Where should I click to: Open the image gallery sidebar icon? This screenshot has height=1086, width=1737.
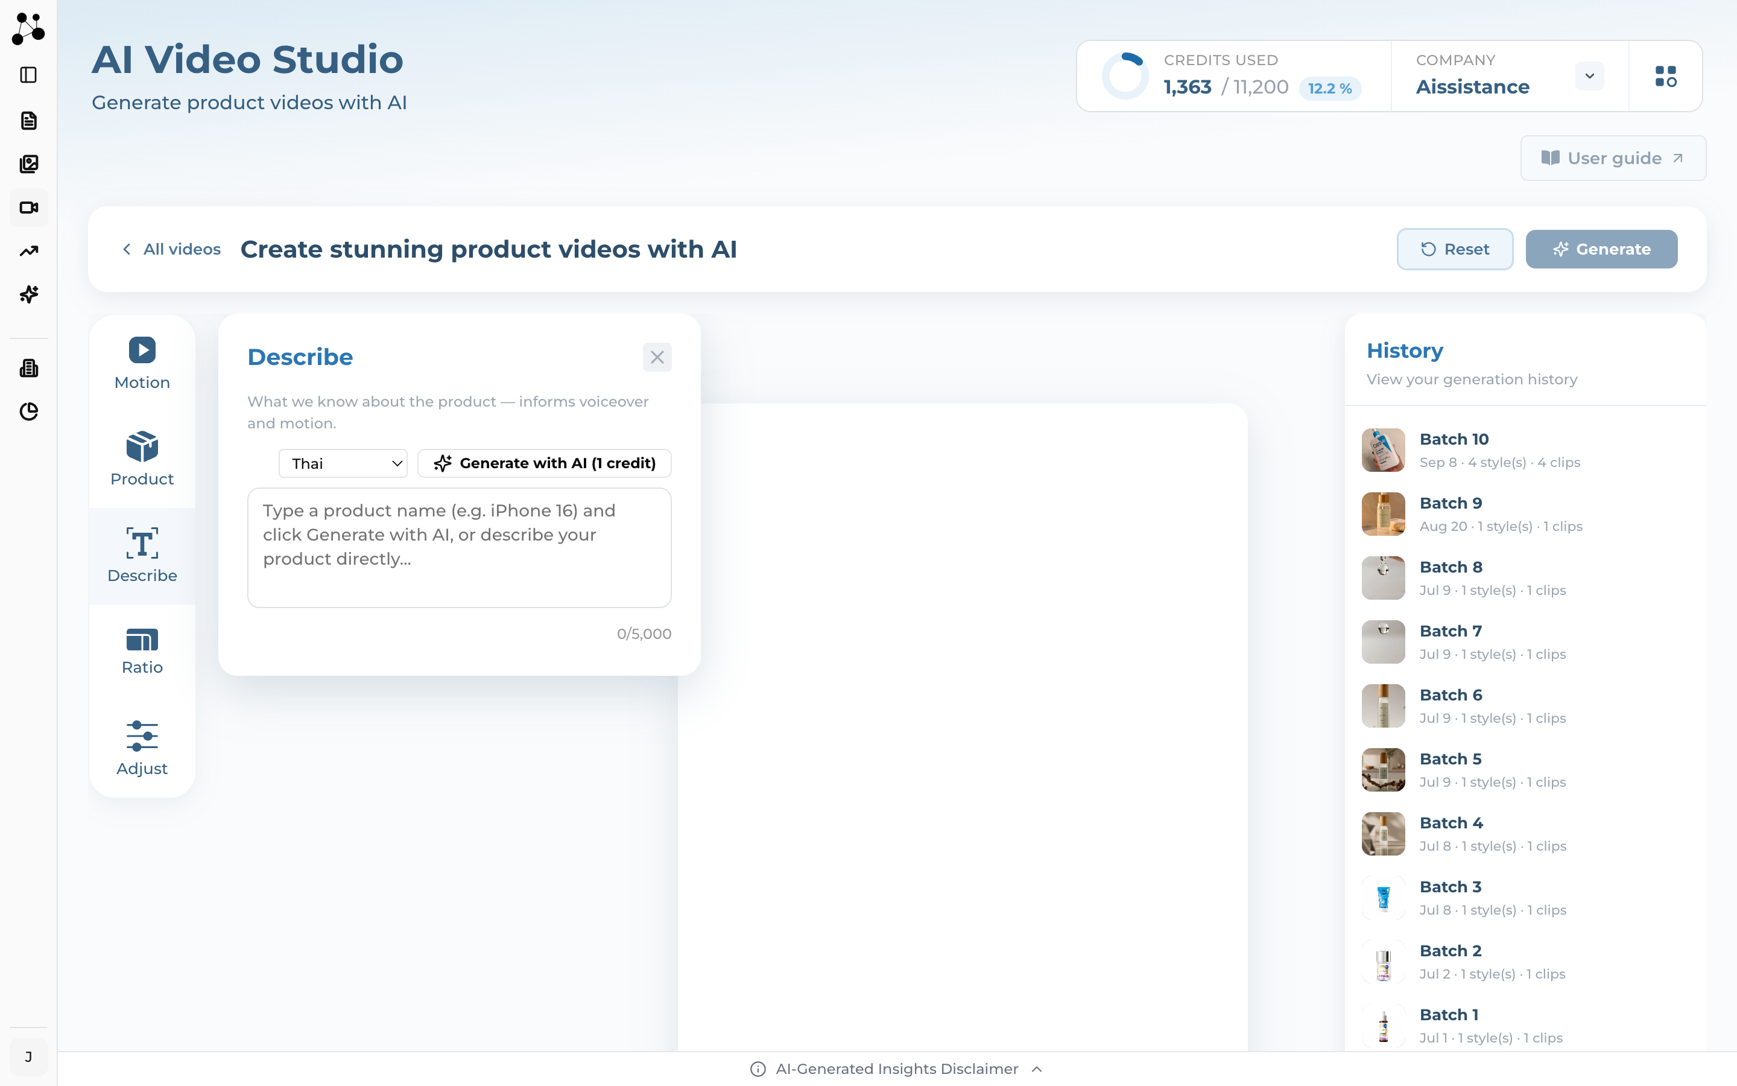tap(29, 164)
